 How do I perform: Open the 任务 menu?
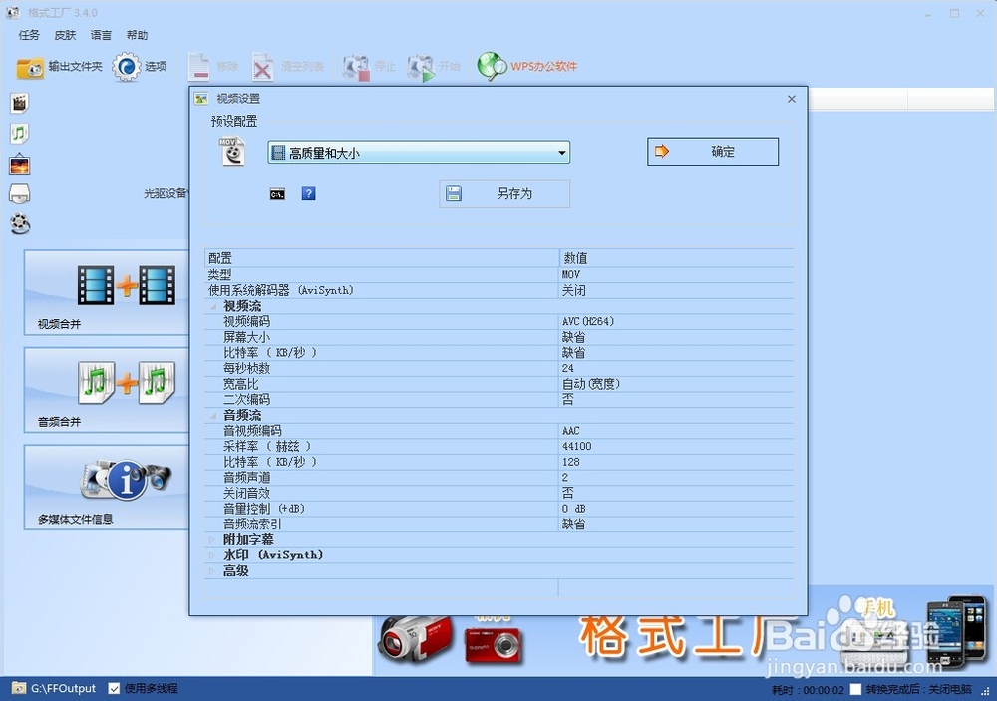click(28, 34)
